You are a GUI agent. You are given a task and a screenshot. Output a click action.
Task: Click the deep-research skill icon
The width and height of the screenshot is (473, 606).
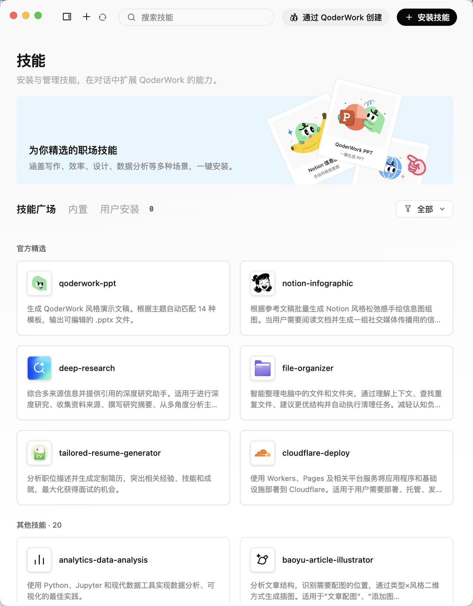tap(39, 368)
